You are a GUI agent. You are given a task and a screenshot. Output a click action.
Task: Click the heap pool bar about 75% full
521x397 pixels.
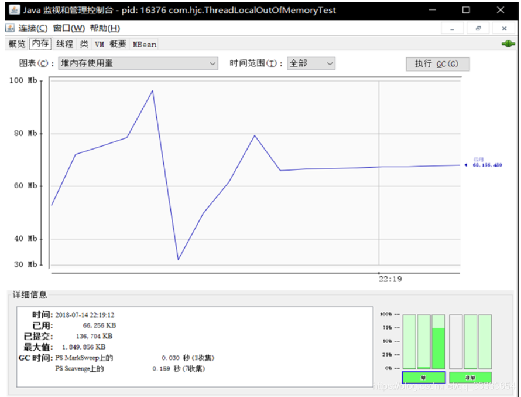[438, 342]
